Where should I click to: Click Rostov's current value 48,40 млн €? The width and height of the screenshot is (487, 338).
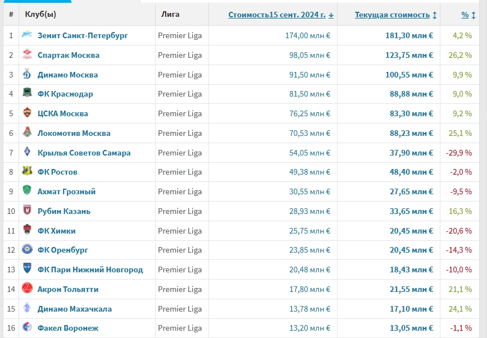[x=412, y=172]
